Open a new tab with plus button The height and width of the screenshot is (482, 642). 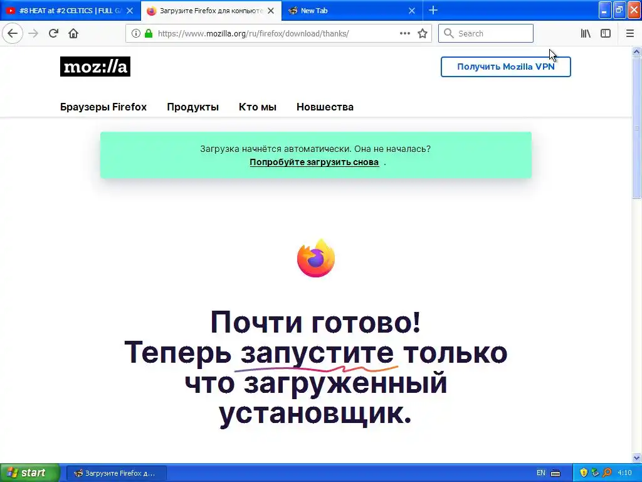(433, 10)
